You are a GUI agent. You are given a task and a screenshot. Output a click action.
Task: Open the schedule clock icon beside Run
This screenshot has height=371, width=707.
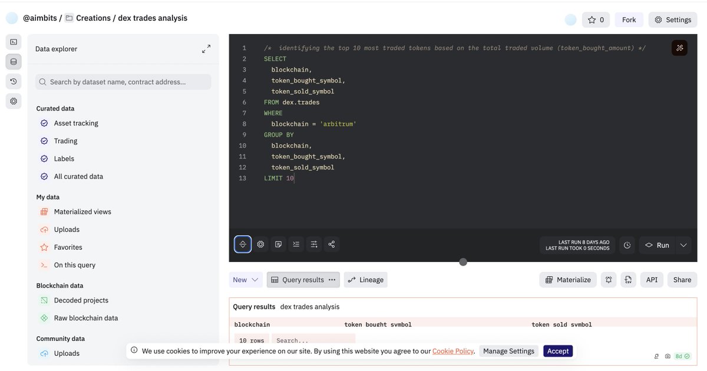627,245
